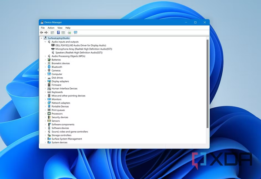Select the Surface System Management category
The image size is (261, 179).
click(x=67, y=139)
